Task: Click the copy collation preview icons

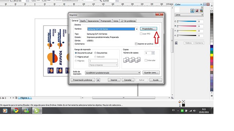Action: 132,60
